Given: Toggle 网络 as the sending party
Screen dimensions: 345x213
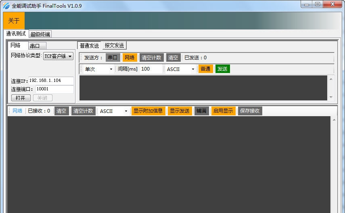Looking at the screenshot, I should [x=130, y=58].
